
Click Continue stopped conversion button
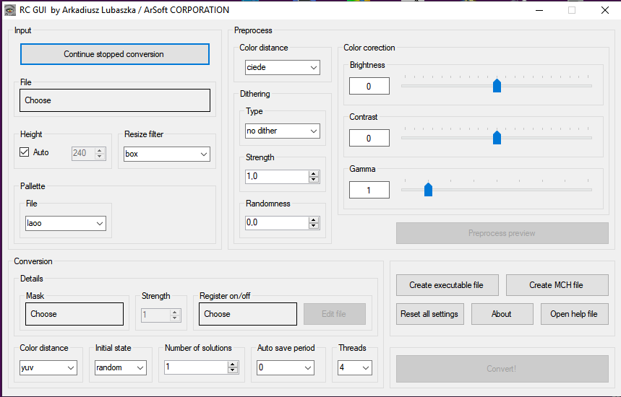tap(114, 54)
